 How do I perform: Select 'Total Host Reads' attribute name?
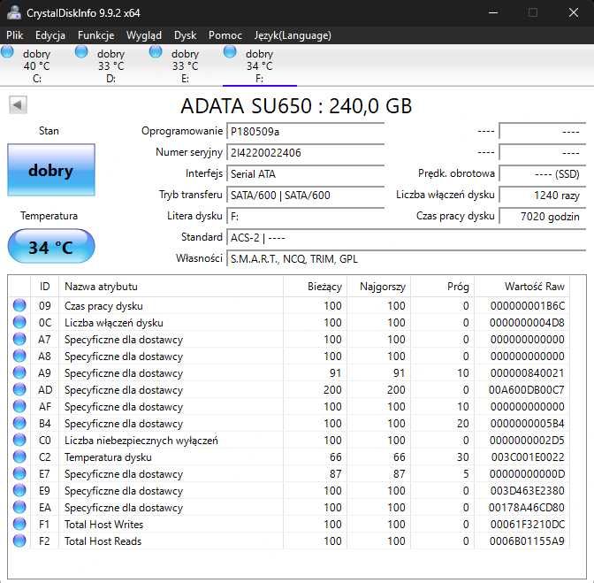point(103,541)
